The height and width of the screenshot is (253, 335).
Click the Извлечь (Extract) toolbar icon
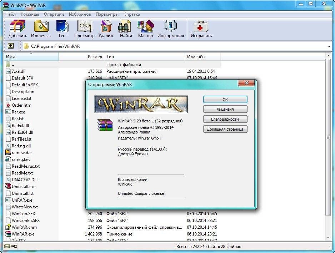(41, 26)
